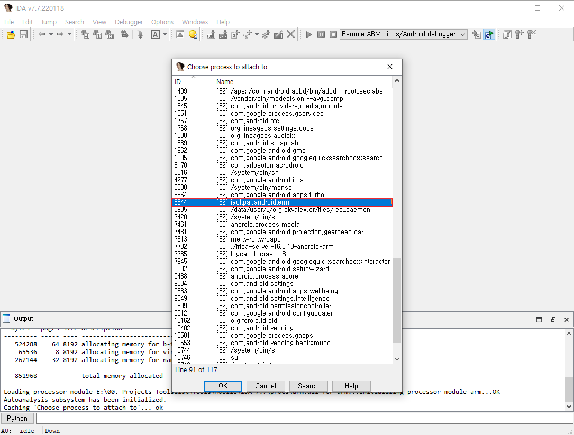Open the Debugger menu

[x=129, y=22]
